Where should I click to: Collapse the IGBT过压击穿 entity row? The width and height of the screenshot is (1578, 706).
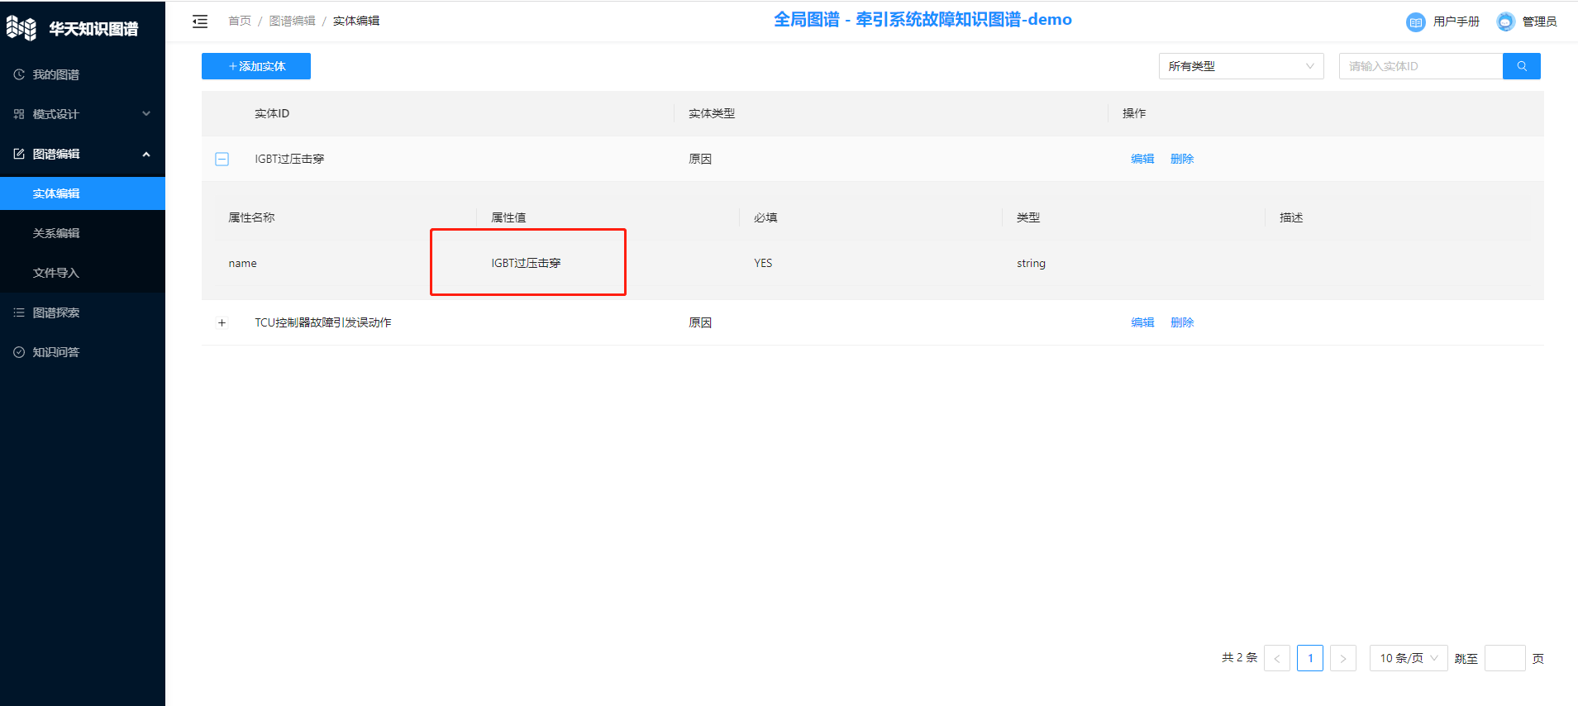pyautogui.click(x=222, y=159)
